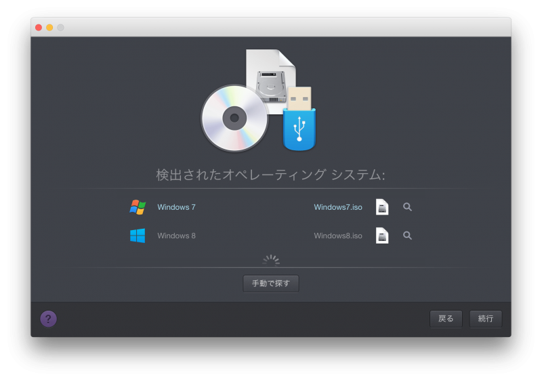Viewport: 542px width, 381px height.
Task: Reveal Windows8.iso with its magnifier icon
Action: point(407,236)
